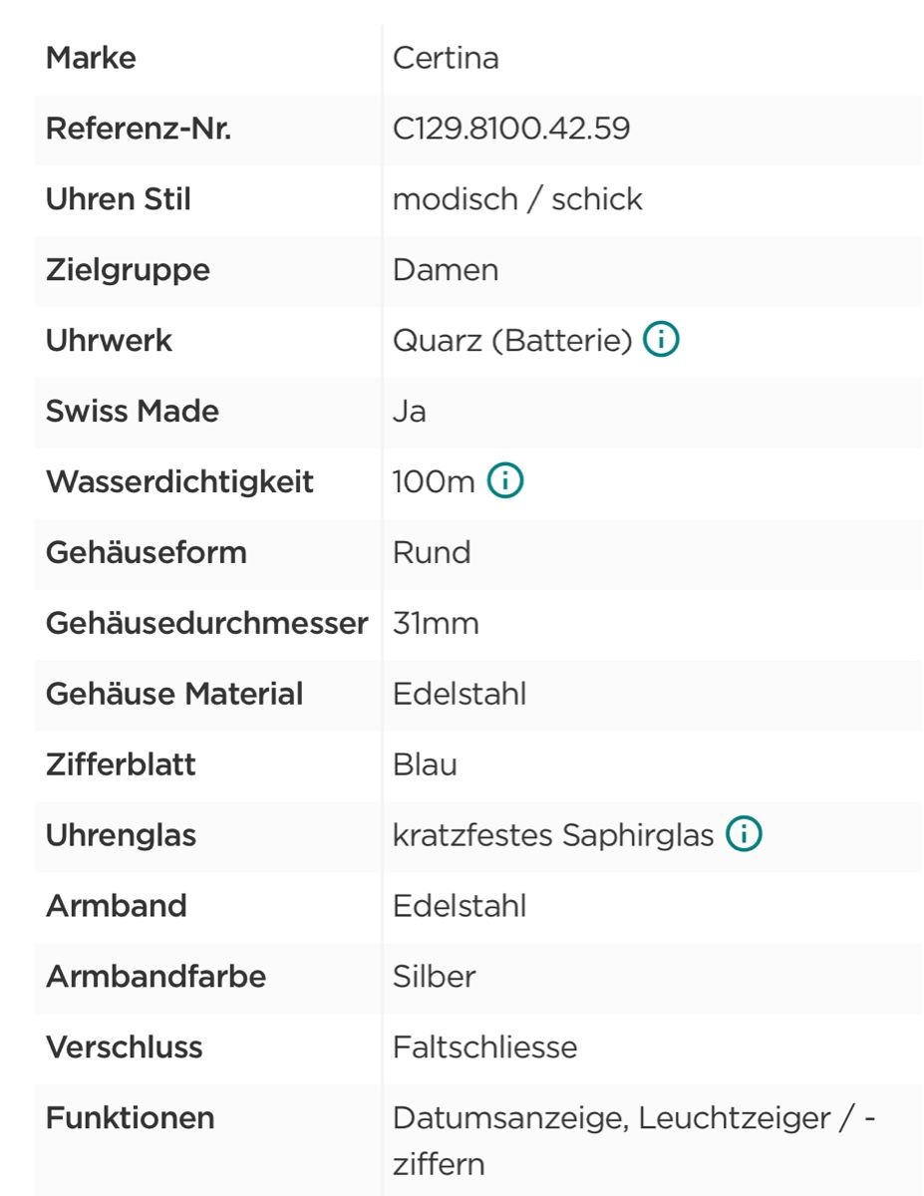Click the Funktionen row label
The height and width of the screenshot is (1196, 924).
pyautogui.click(x=130, y=1118)
